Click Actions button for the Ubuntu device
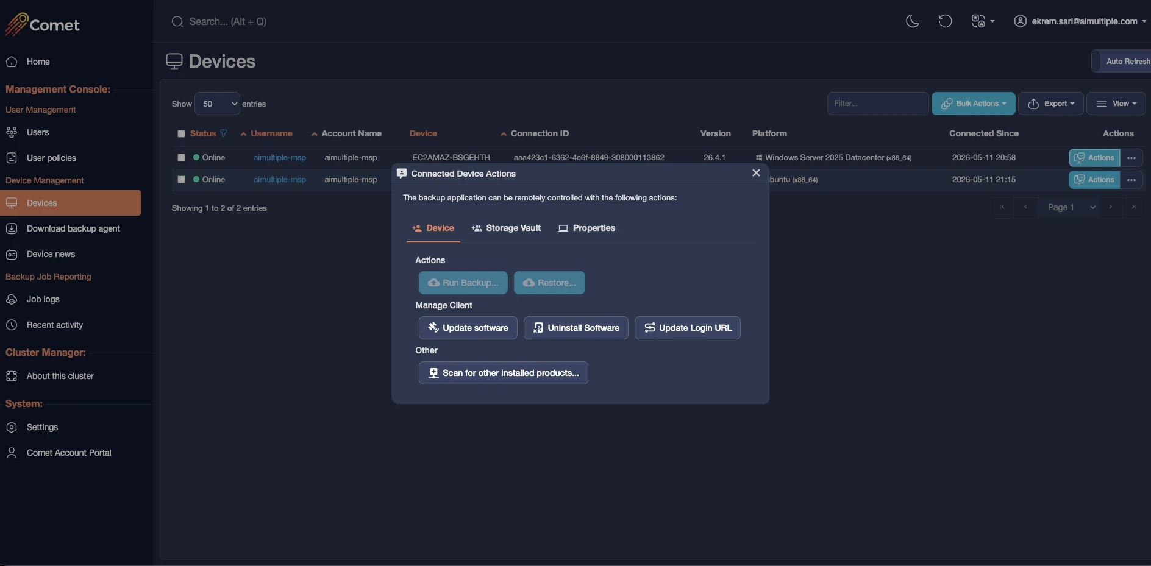1151x566 pixels. (1094, 180)
